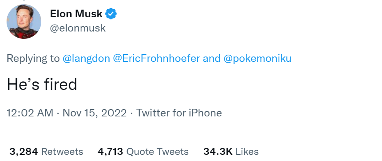The width and height of the screenshot is (382, 161).
Task: Open the Elon Musk display name
Action: [76, 14]
